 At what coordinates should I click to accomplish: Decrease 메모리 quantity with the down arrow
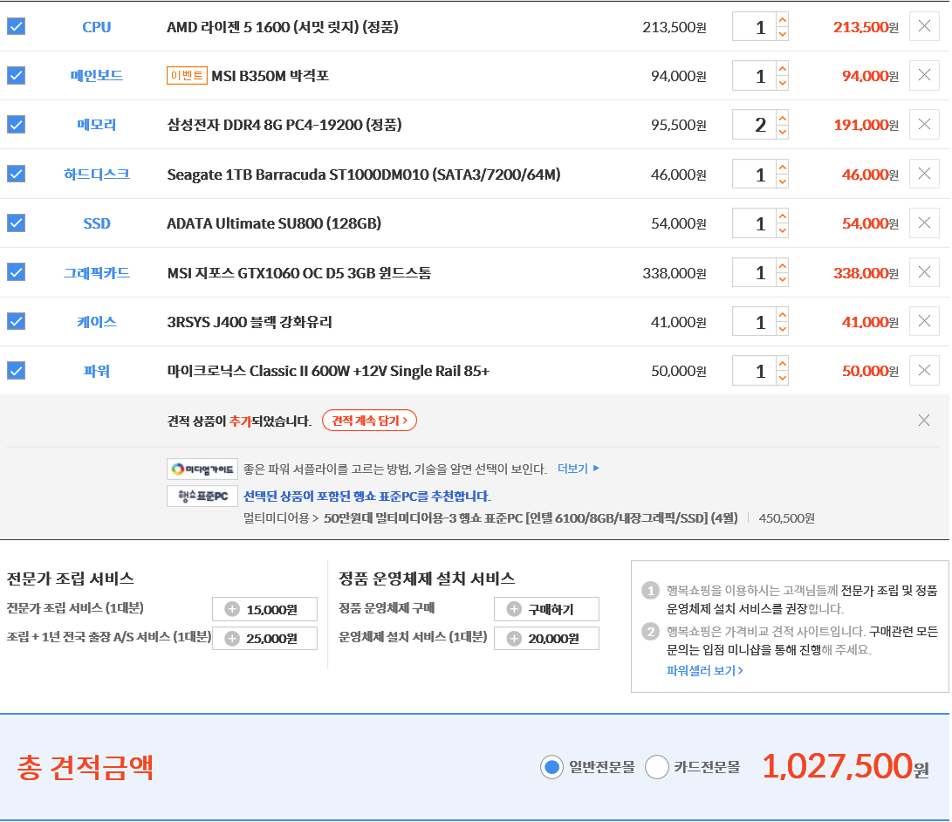[x=783, y=132]
